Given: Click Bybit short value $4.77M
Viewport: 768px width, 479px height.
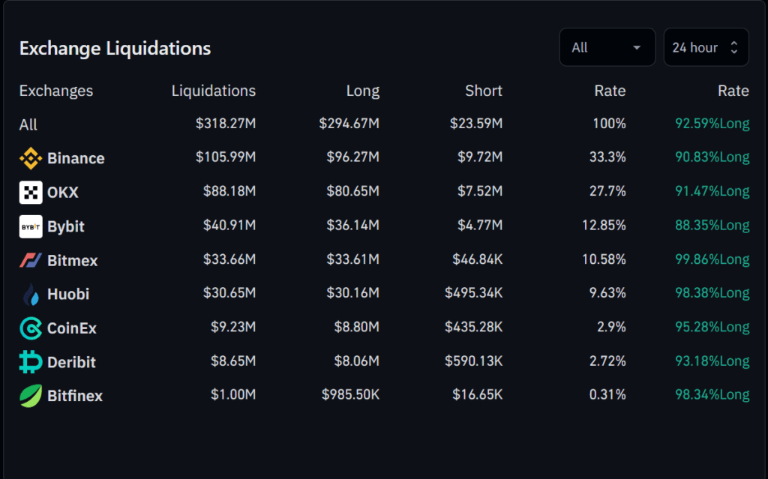Looking at the screenshot, I should 480,226.
